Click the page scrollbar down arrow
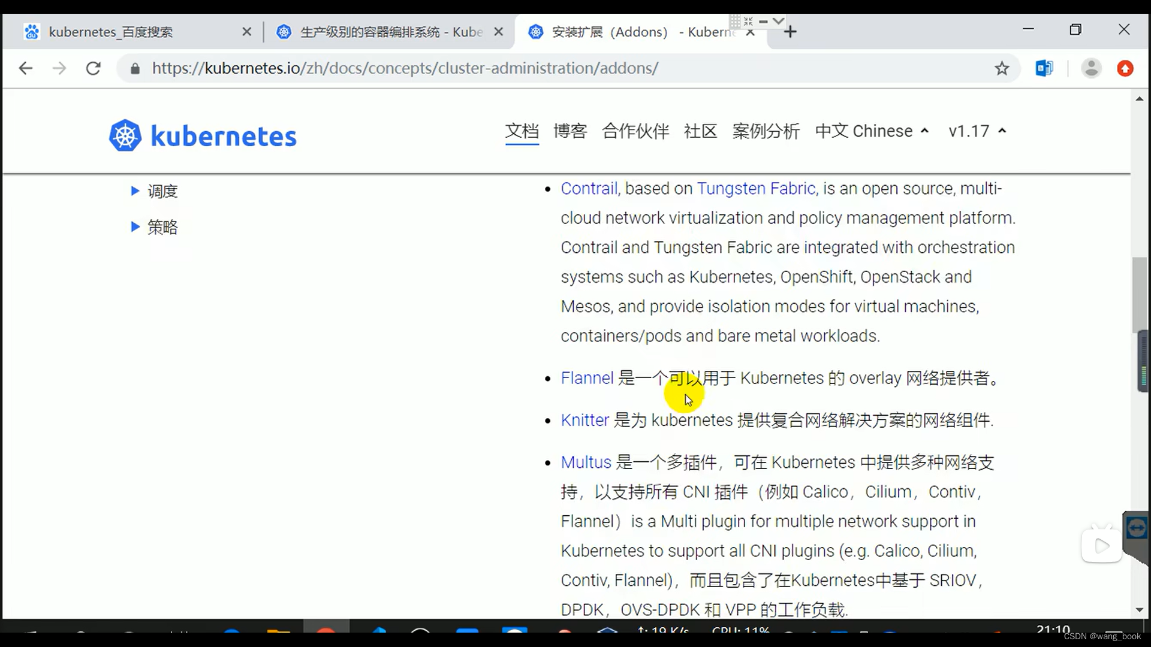 tap(1139, 610)
